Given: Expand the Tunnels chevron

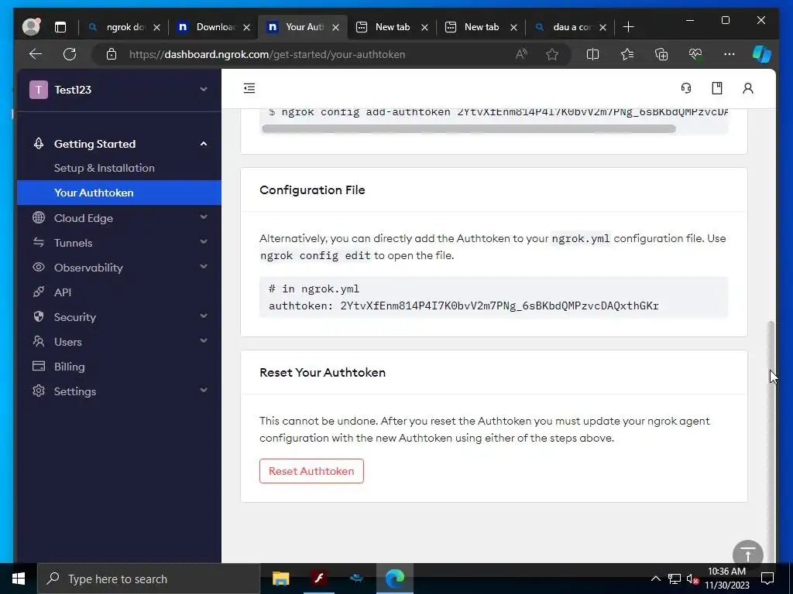Looking at the screenshot, I should [204, 242].
